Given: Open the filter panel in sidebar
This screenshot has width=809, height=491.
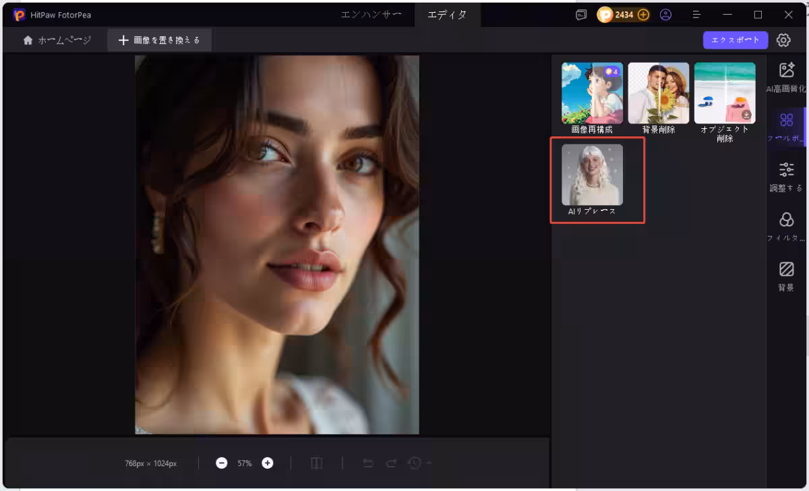Looking at the screenshot, I should pyautogui.click(x=786, y=225).
